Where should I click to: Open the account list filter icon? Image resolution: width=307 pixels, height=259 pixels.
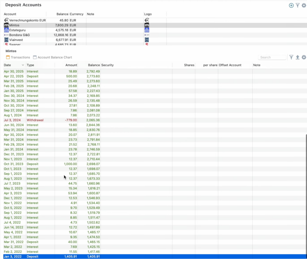tap(298, 5)
